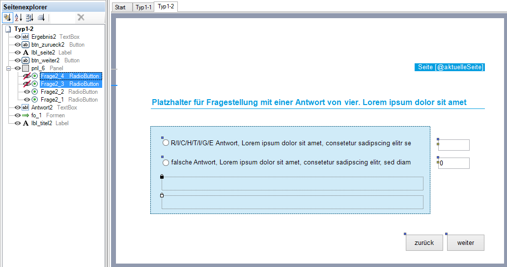This screenshot has height=267, width=507.
Task: Click the green arrow icon of fo_1
Action: coord(26,115)
